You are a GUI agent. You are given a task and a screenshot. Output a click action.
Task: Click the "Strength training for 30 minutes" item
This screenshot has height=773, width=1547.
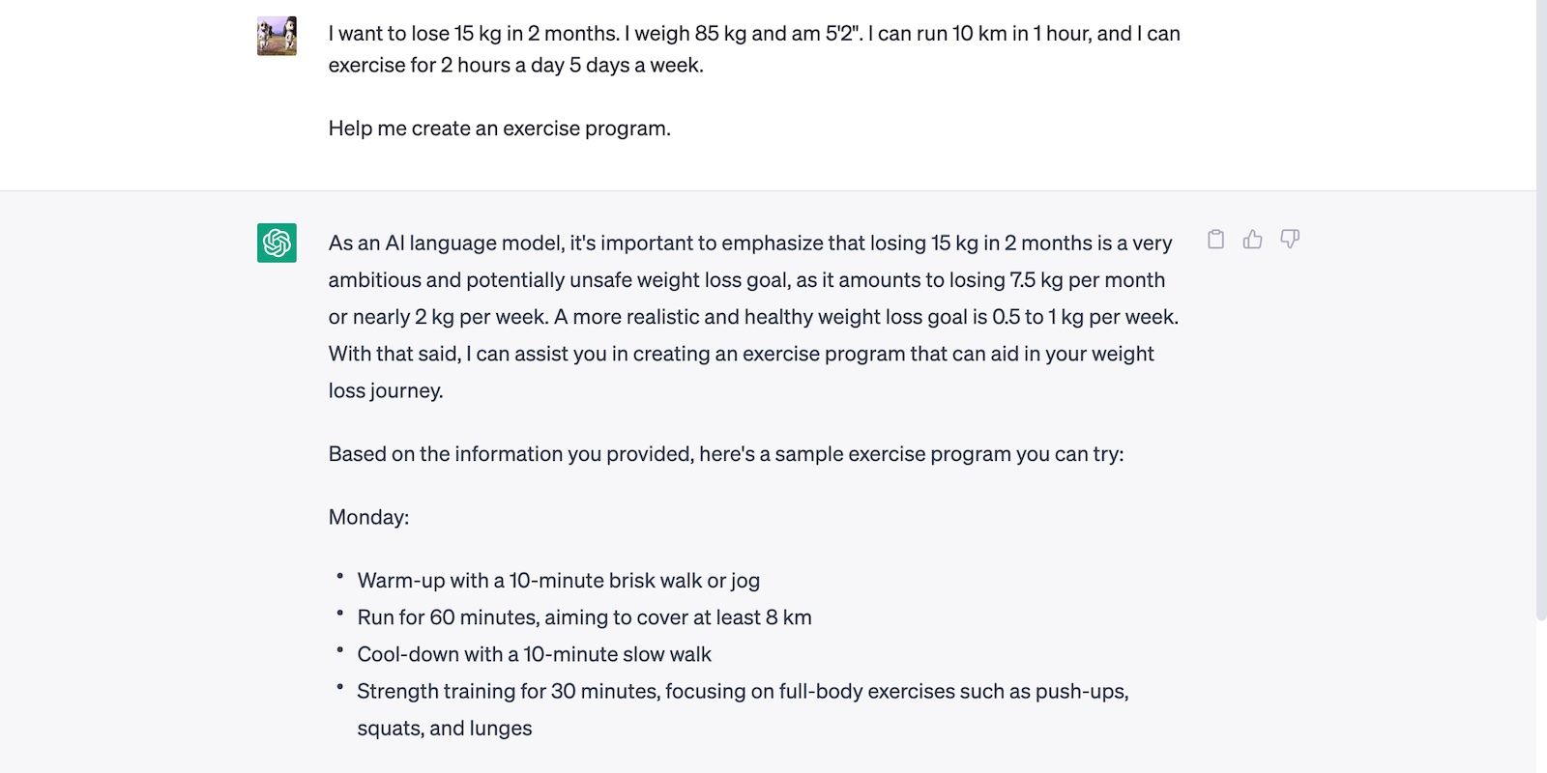[x=742, y=692]
